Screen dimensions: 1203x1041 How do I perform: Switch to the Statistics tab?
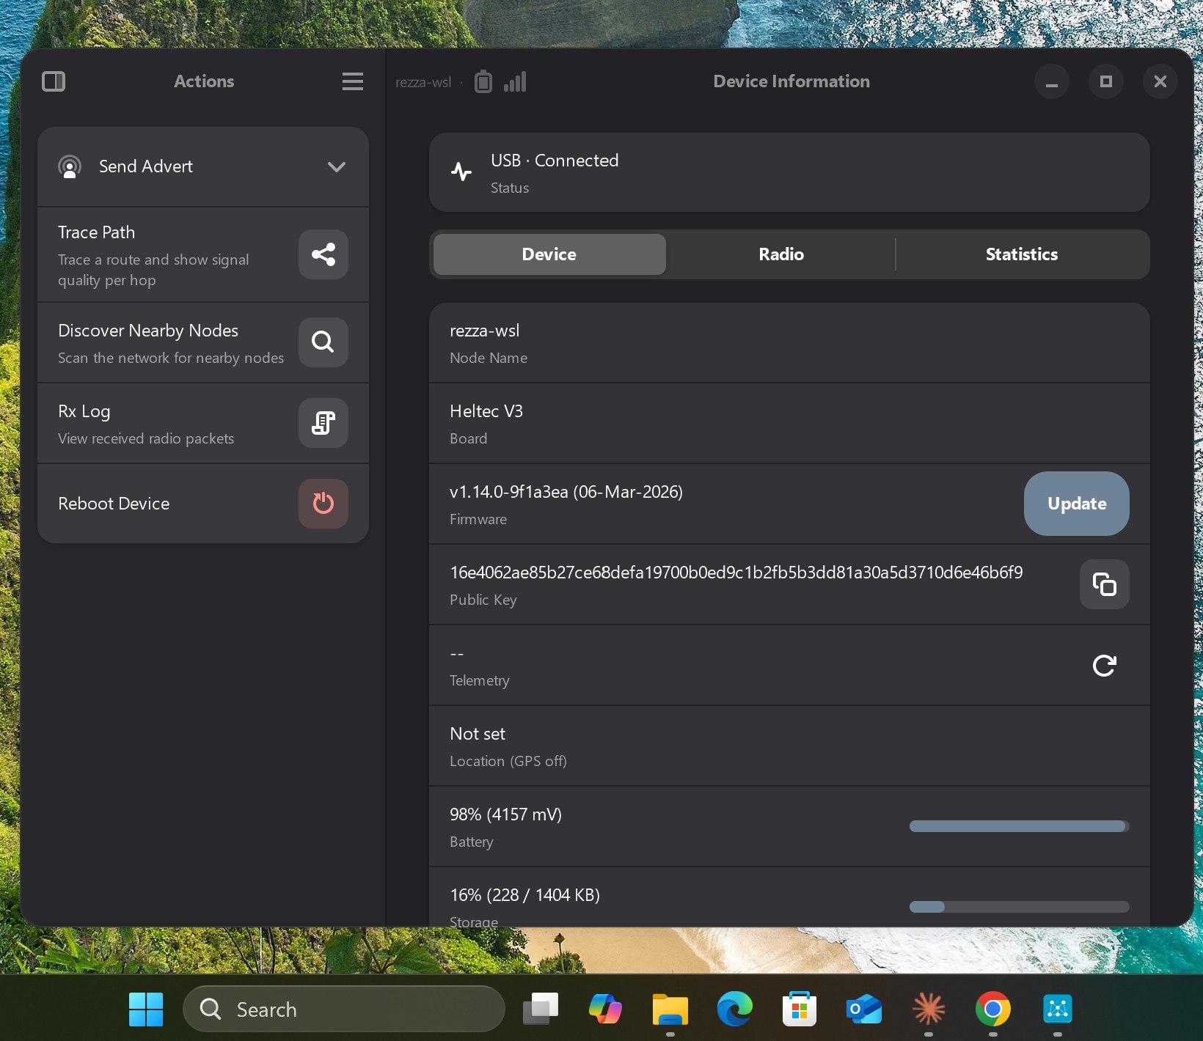pos(1021,254)
